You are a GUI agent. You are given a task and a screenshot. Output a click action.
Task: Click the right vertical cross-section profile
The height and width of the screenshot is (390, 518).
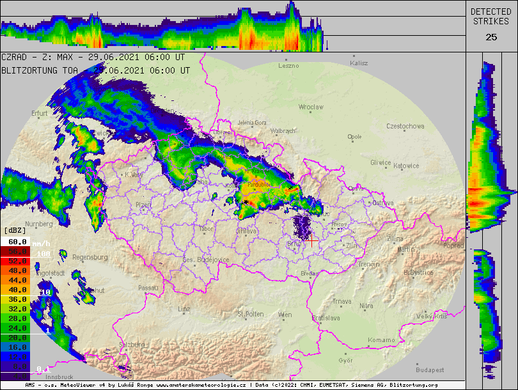(492, 219)
